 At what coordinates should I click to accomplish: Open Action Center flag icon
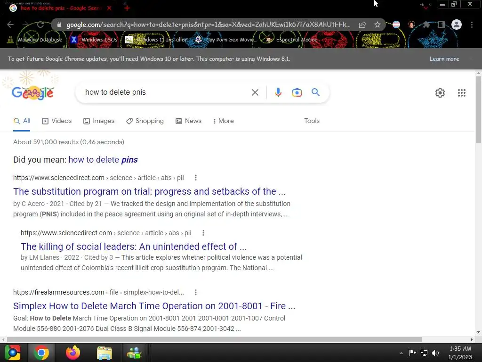412,353
